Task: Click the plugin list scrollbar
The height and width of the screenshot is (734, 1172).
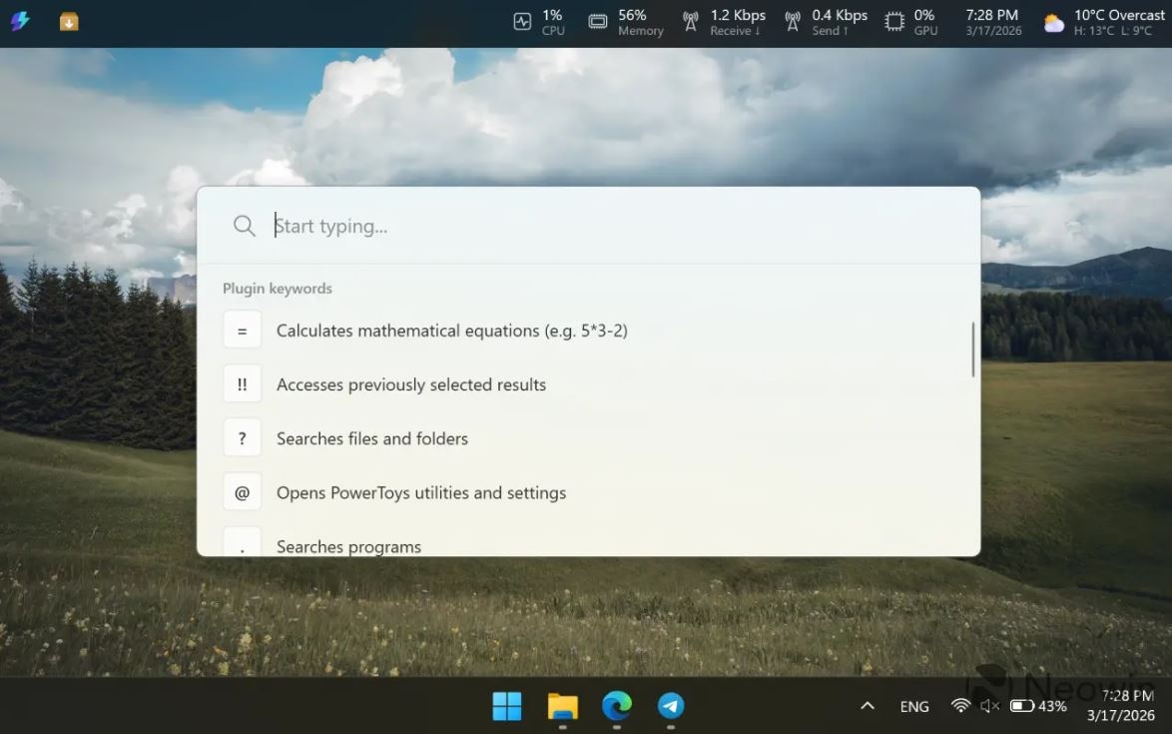Action: pyautogui.click(x=973, y=350)
